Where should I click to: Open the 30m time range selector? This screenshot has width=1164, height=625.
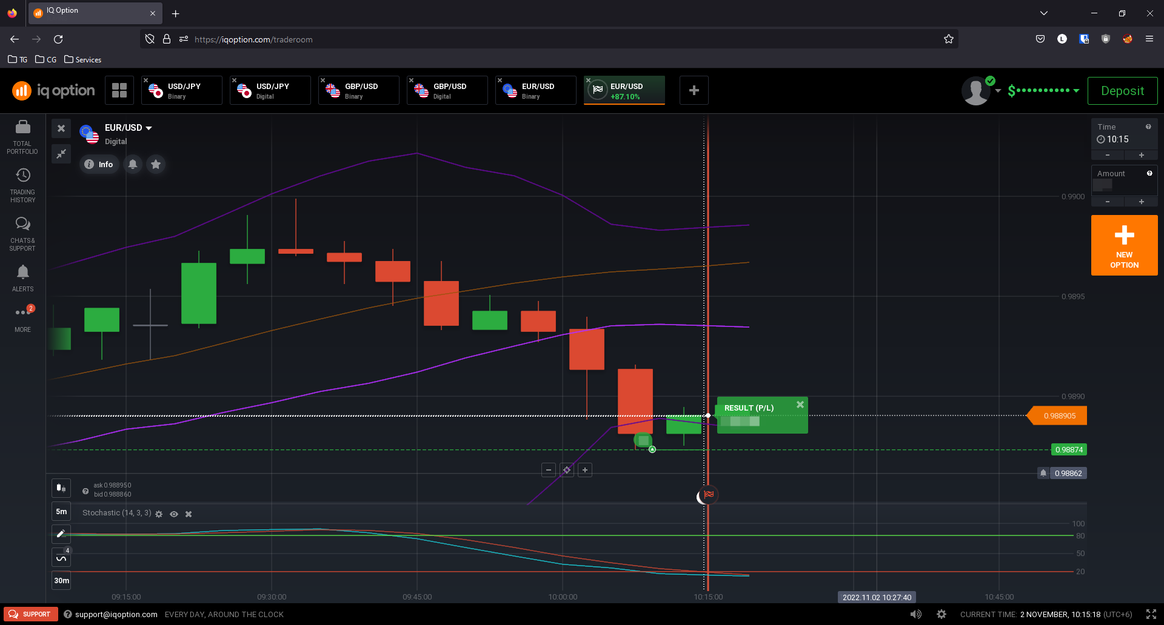61,580
